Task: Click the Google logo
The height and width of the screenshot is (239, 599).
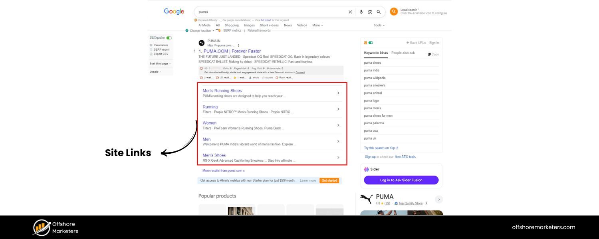Action: click(174, 12)
